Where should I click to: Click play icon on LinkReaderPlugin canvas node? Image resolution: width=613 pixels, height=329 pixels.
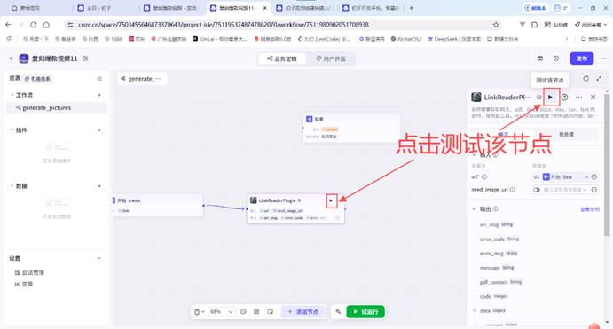point(331,200)
